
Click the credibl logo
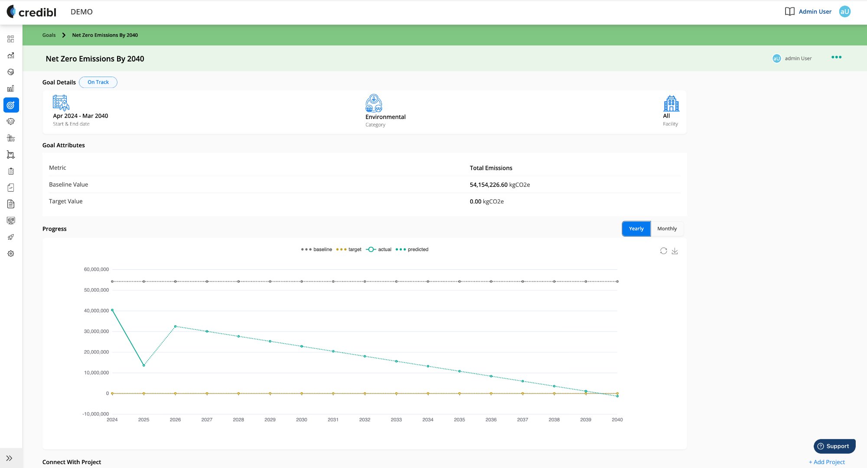pyautogui.click(x=31, y=12)
